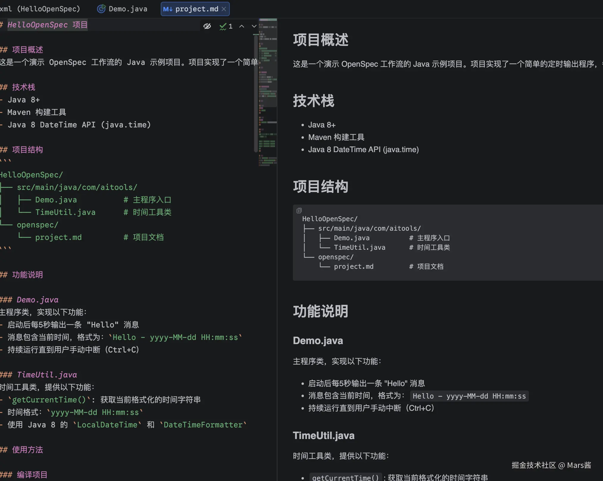
Task: Click the 'Demo.java' subheading in the preview pane
Action: (x=318, y=341)
